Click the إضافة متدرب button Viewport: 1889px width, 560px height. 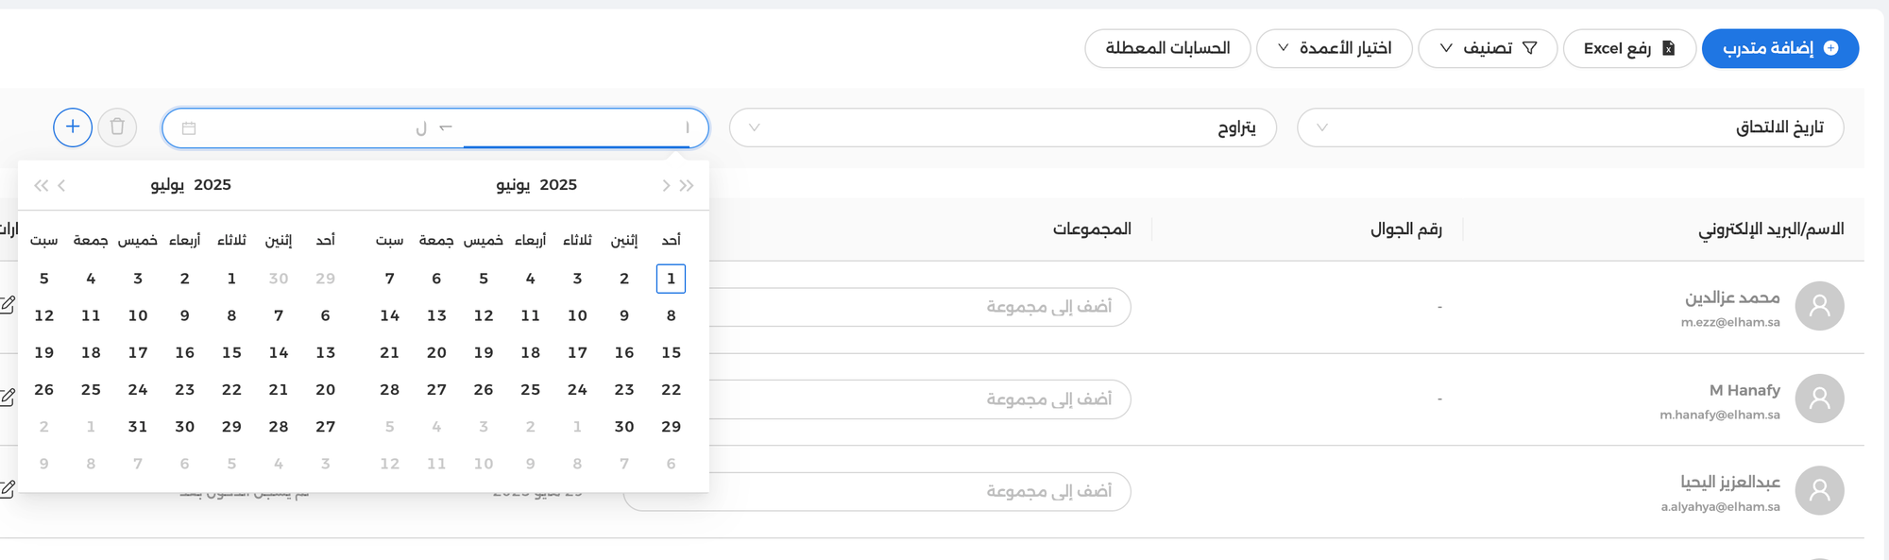[1779, 48]
